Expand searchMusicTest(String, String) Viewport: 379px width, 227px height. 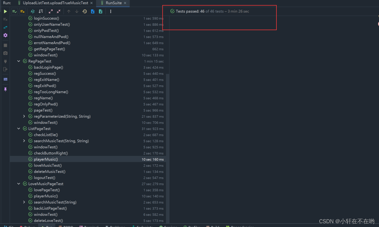(x=24, y=141)
